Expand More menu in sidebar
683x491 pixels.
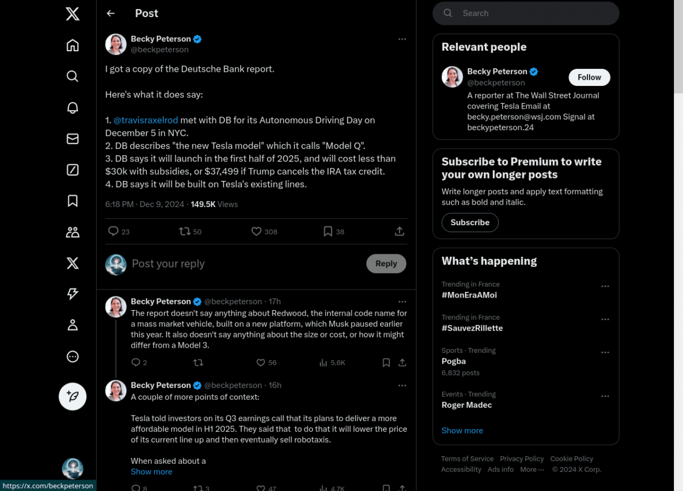(x=72, y=357)
